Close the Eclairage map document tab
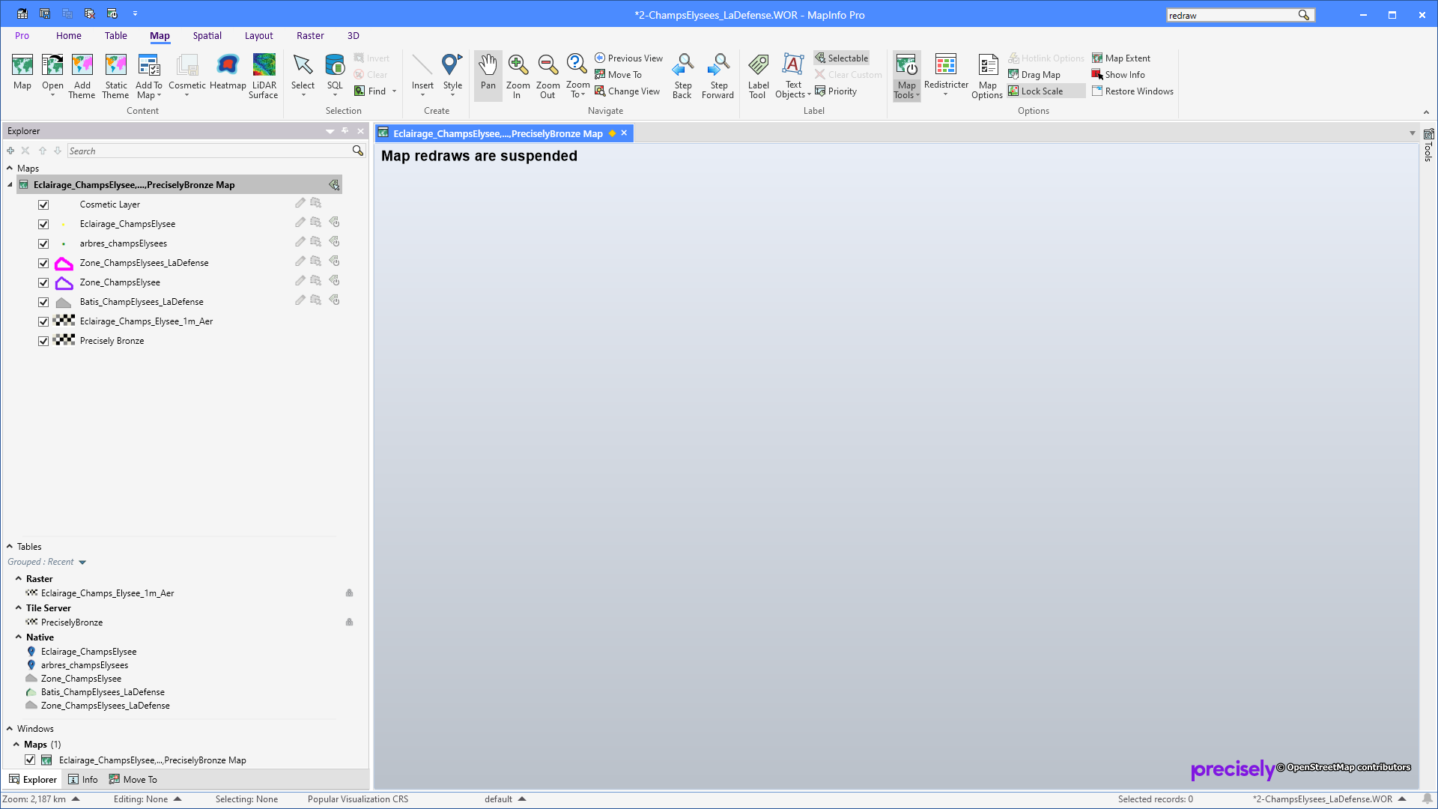 [624, 133]
